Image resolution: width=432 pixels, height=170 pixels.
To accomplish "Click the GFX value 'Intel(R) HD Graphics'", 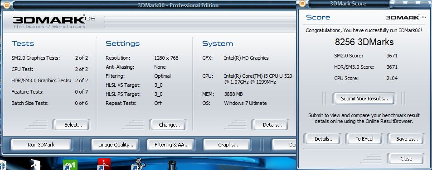I will pyautogui.click(x=246, y=58).
